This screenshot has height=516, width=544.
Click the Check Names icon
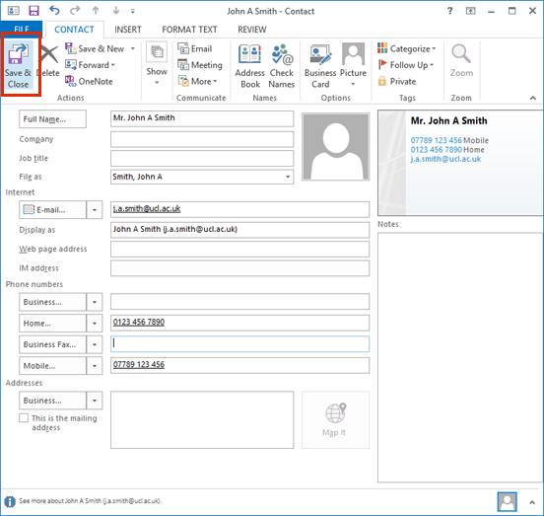pyautogui.click(x=282, y=66)
